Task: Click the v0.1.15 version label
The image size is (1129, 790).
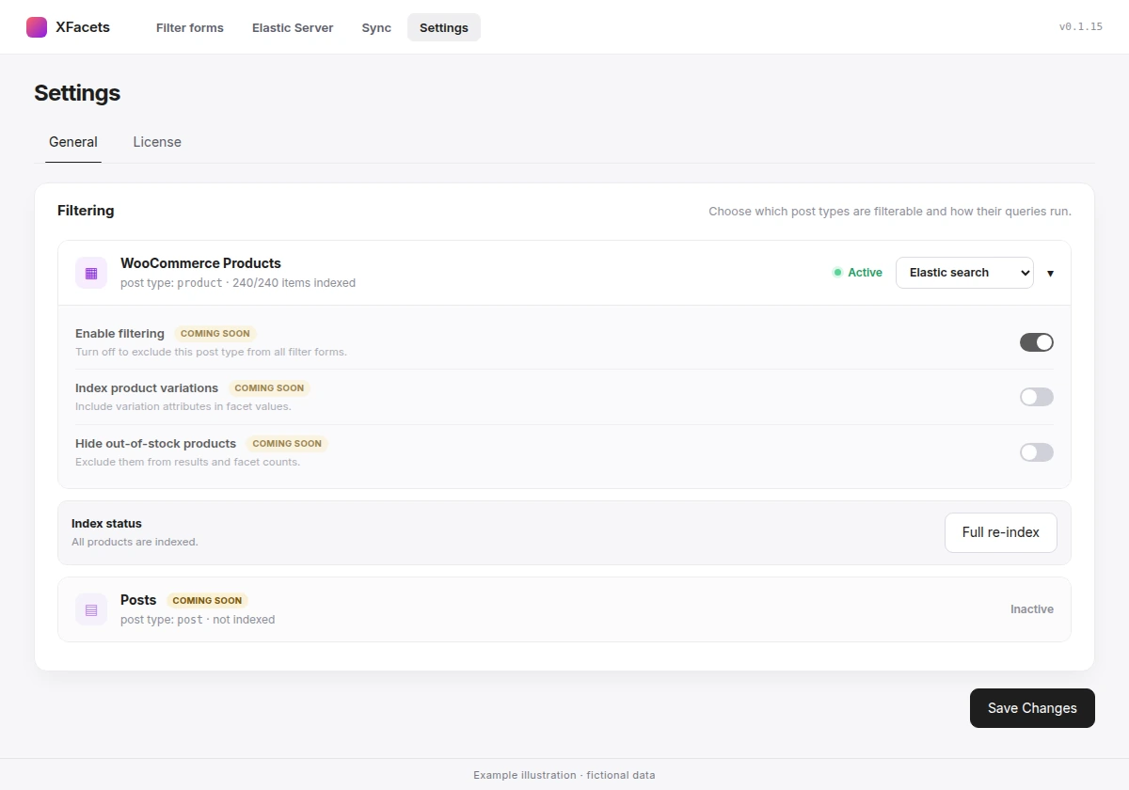Action: click(x=1081, y=27)
